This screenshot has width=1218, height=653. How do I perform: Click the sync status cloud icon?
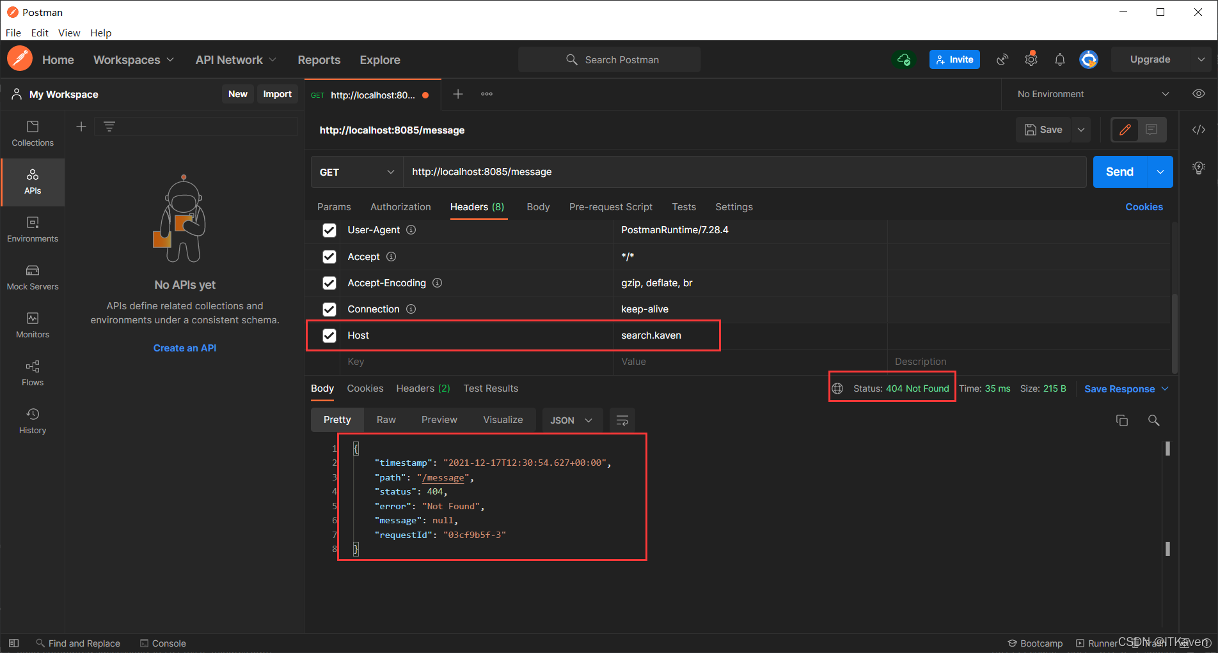(x=904, y=59)
